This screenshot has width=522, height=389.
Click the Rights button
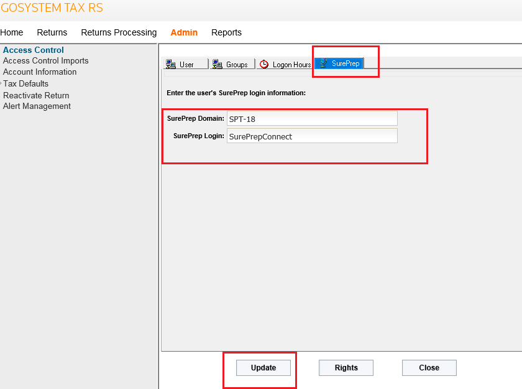tap(346, 368)
